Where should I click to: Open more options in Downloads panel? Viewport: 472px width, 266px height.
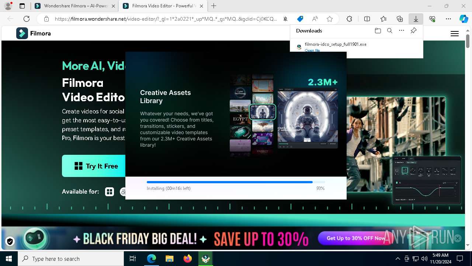pyautogui.click(x=402, y=31)
